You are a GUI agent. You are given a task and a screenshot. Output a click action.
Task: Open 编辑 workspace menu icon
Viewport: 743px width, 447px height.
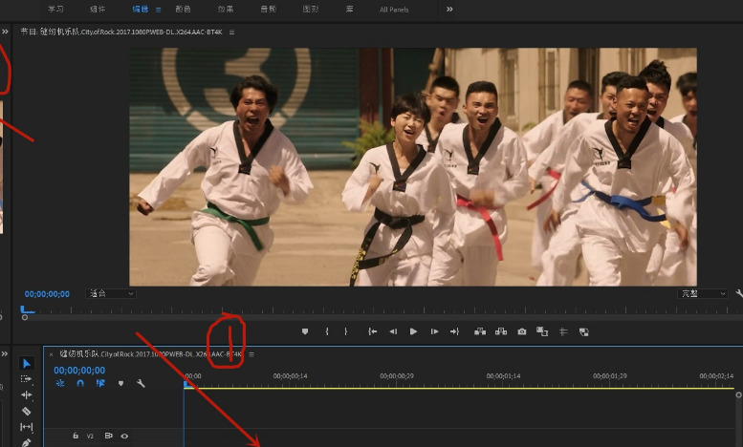click(159, 10)
